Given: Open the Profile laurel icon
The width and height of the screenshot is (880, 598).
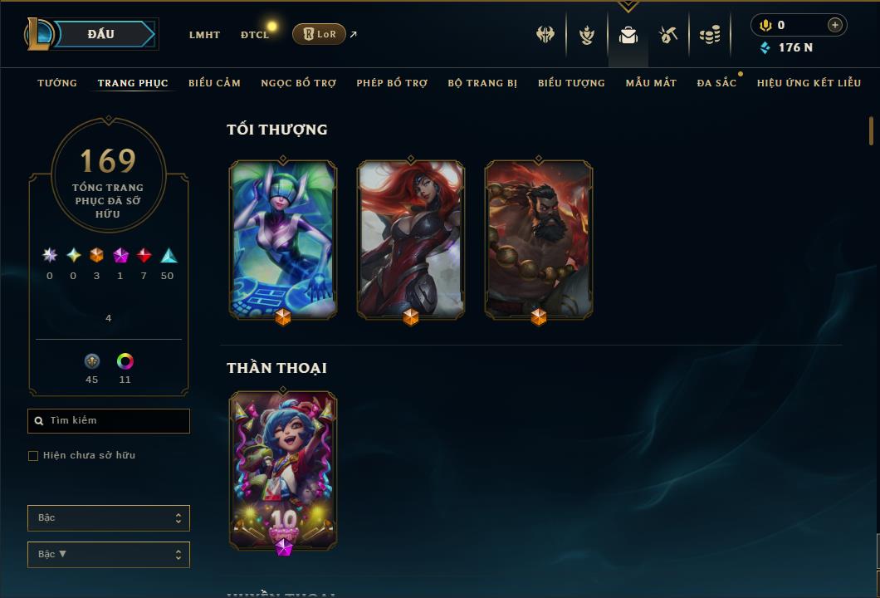Looking at the screenshot, I should pyautogui.click(x=586, y=35).
